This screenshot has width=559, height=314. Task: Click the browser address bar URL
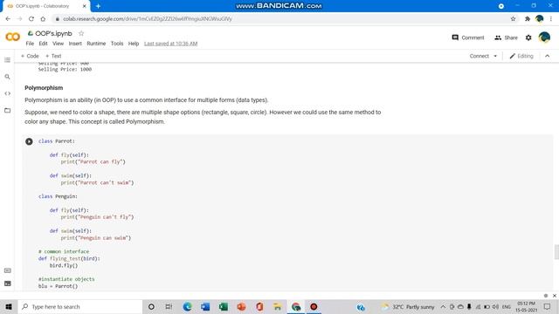coord(148,19)
